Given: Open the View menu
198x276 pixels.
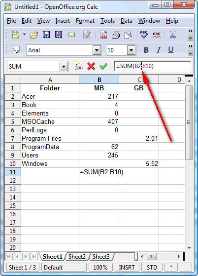Looking at the screenshot, I should pos(43,21).
